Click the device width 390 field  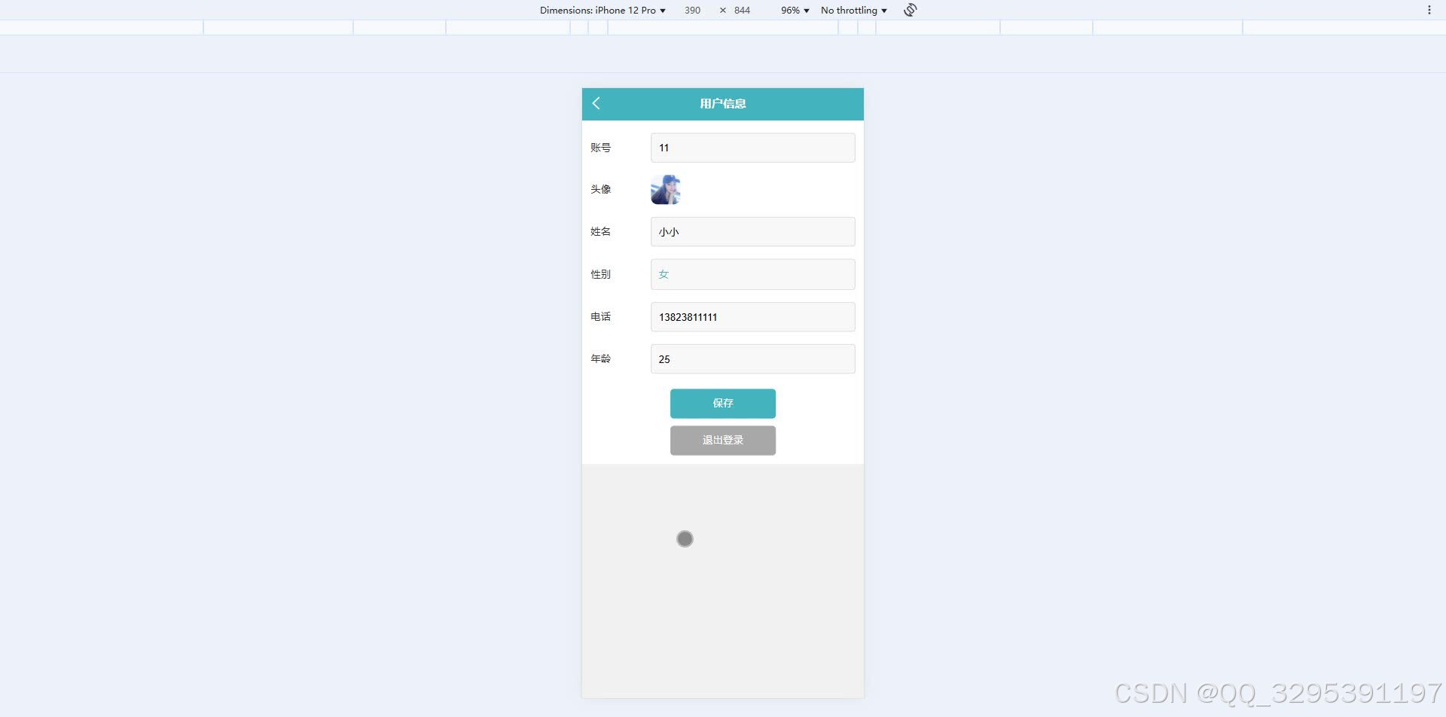click(692, 10)
